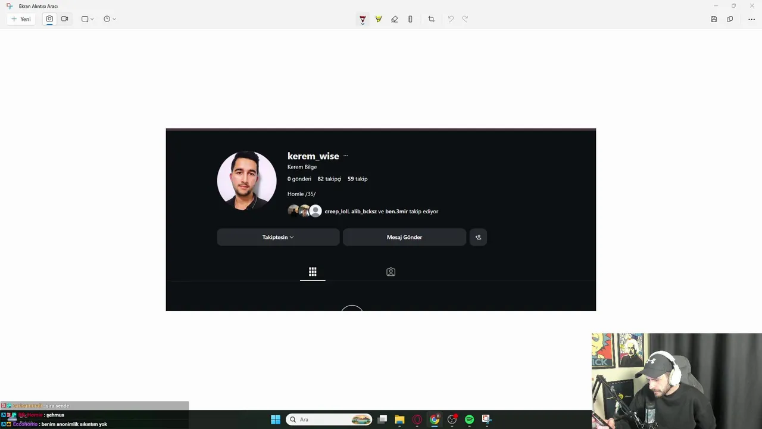Image resolution: width=762 pixels, height=429 pixels.
Task: Click the suggested users add-person icon
Action: click(478, 237)
